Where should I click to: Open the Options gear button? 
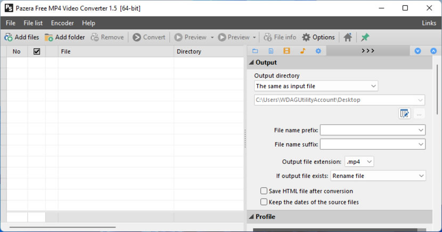click(318, 37)
